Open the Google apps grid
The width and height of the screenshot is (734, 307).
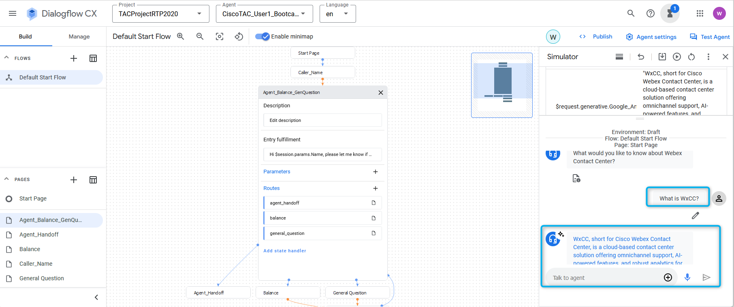[700, 13]
